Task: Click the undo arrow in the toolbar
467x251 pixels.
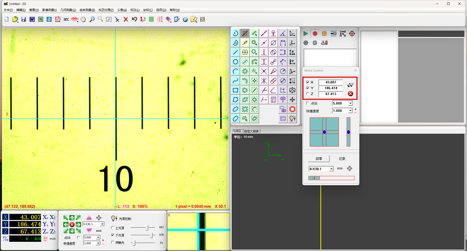Action: (134, 20)
